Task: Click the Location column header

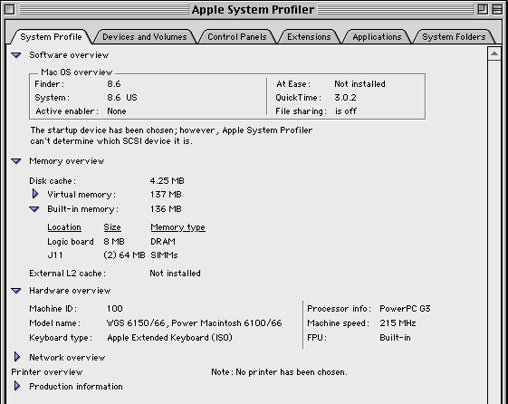Action: [64, 227]
